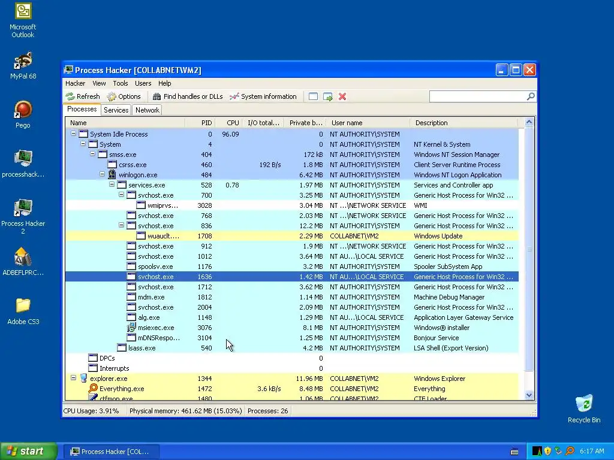This screenshot has height=460, width=614.
Task: Click the CPU Usage status bar entry
Action: click(x=91, y=411)
